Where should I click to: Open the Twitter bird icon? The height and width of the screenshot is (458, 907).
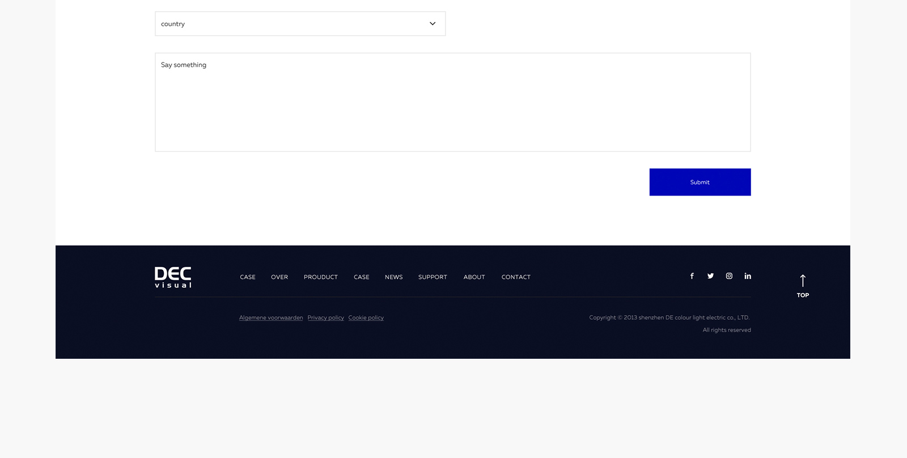click(710, 276)
